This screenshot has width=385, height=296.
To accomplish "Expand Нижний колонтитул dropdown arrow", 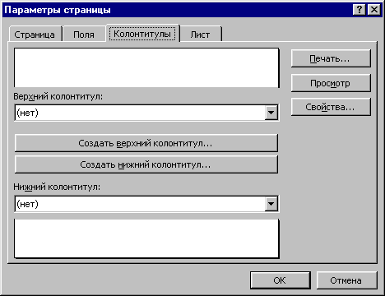I will click(x=271, y=204).
